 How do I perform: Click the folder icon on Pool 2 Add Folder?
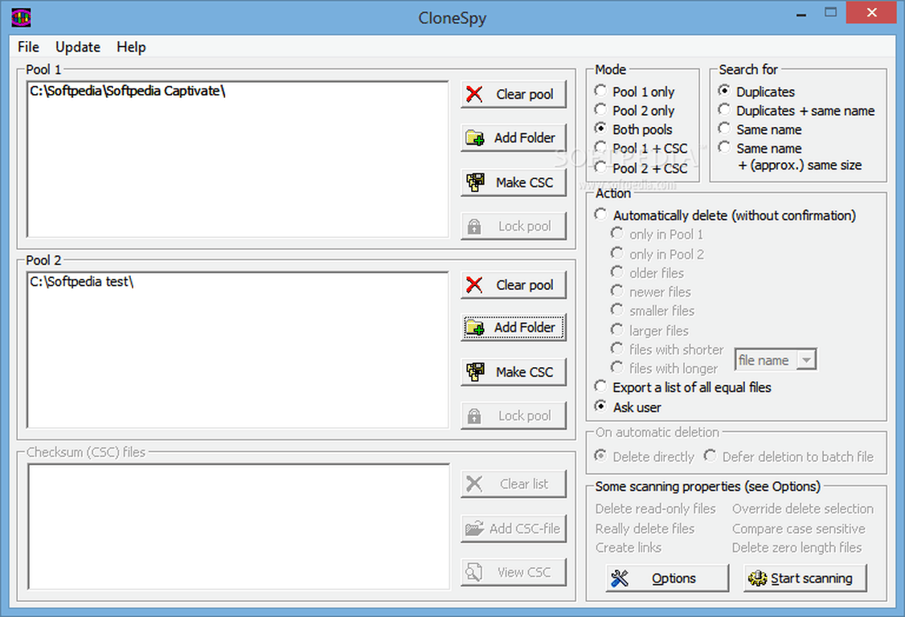(x=475, y=327)
